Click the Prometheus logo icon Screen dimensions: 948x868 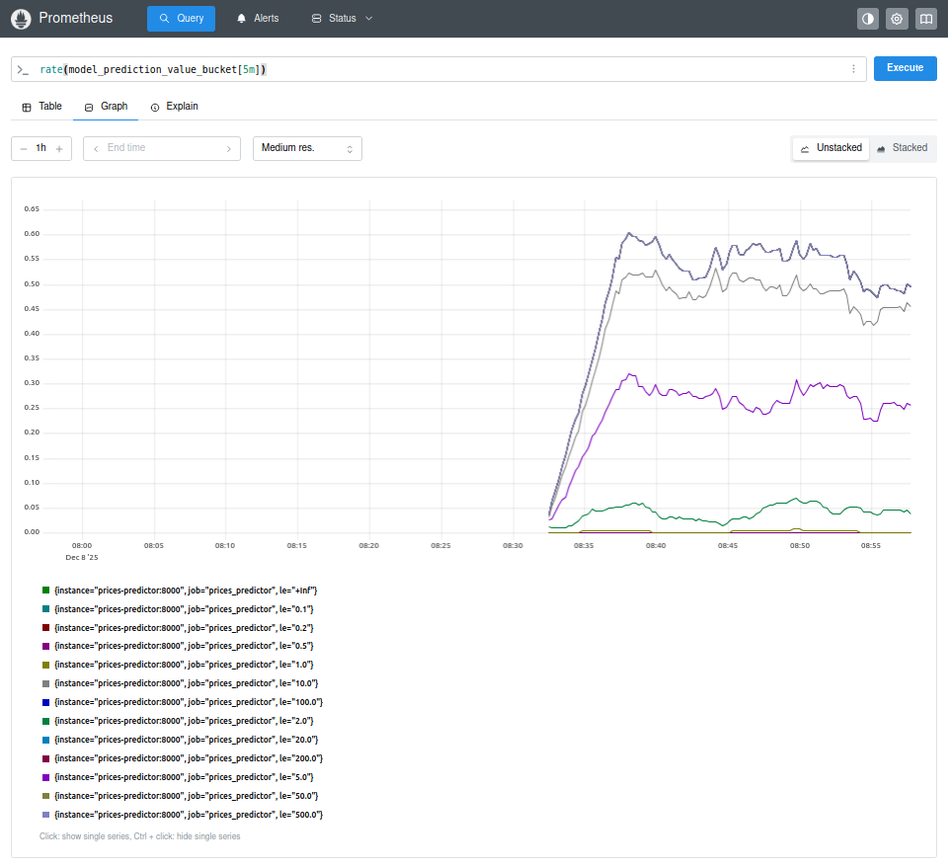click(21, 19)
